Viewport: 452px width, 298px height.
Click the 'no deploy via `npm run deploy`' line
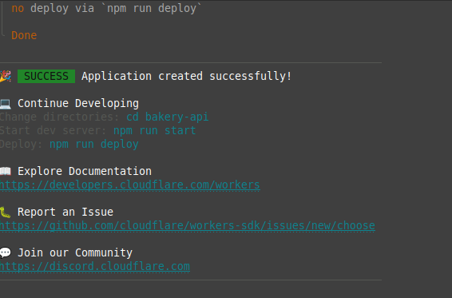point(106,8)
